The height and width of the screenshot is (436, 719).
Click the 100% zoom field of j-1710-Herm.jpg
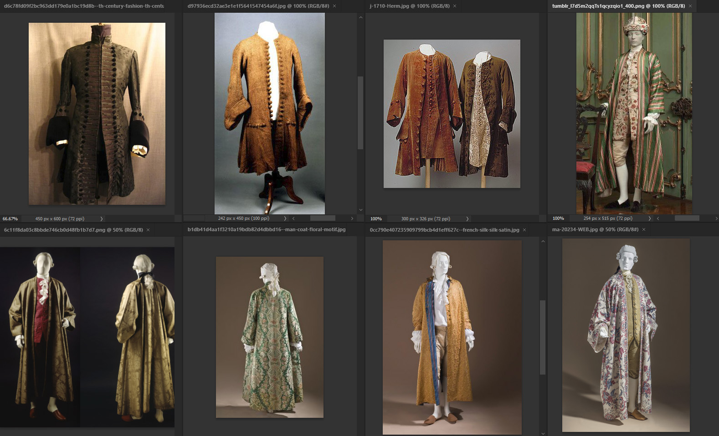coord(376,219)
